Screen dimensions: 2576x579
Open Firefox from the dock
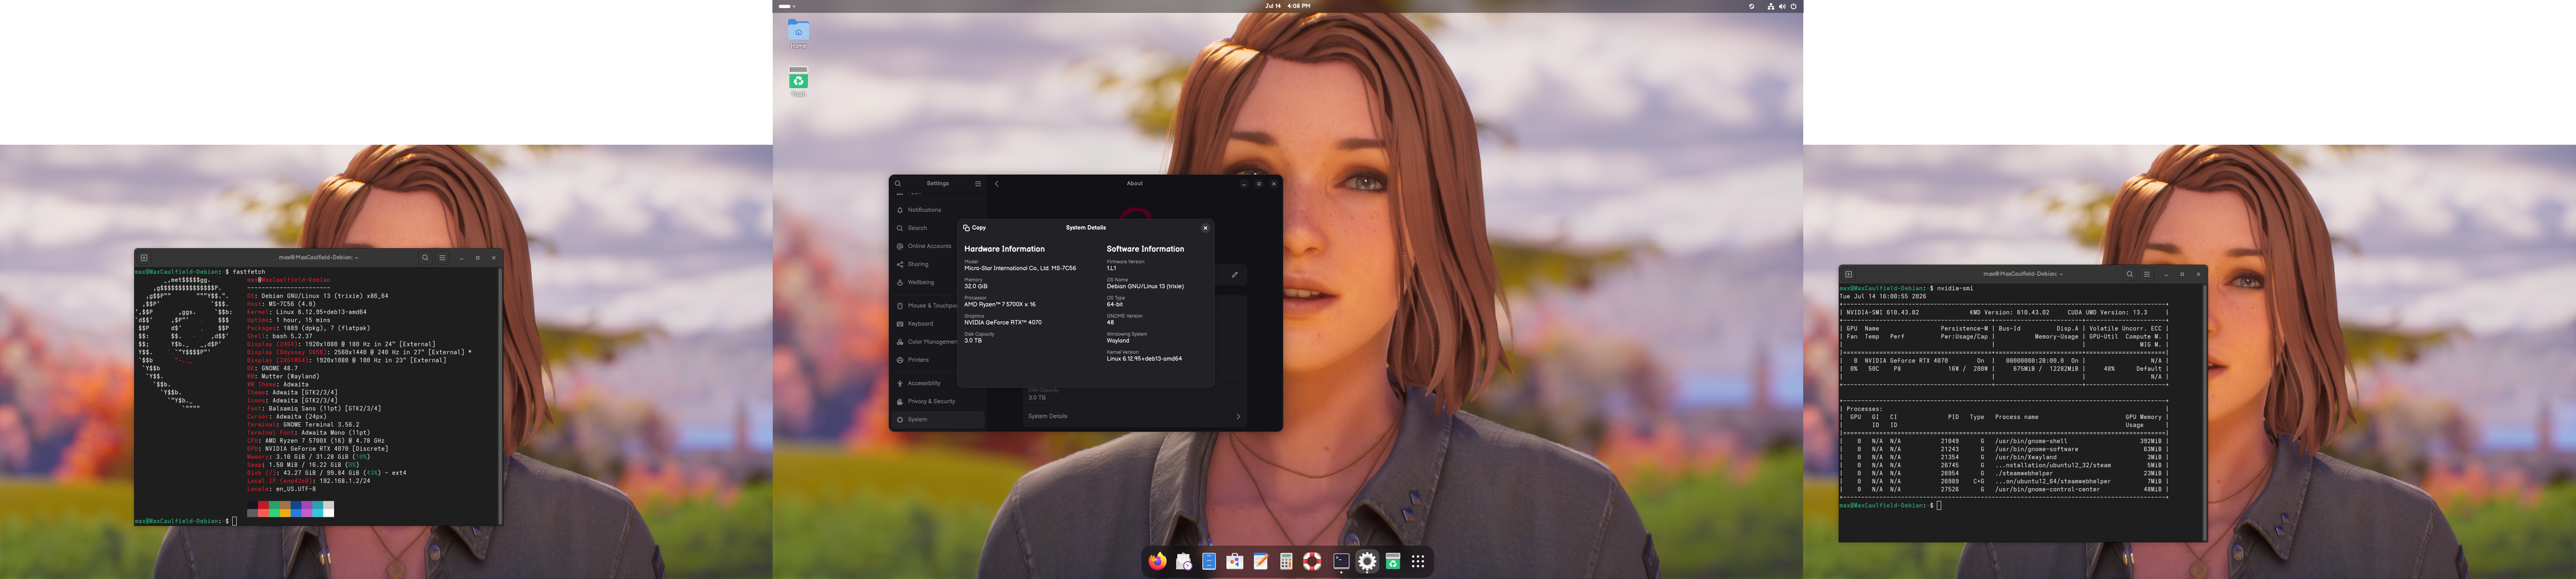point(1157,561)
